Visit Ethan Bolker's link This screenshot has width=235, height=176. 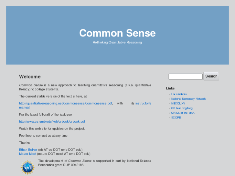coord(28,150)
